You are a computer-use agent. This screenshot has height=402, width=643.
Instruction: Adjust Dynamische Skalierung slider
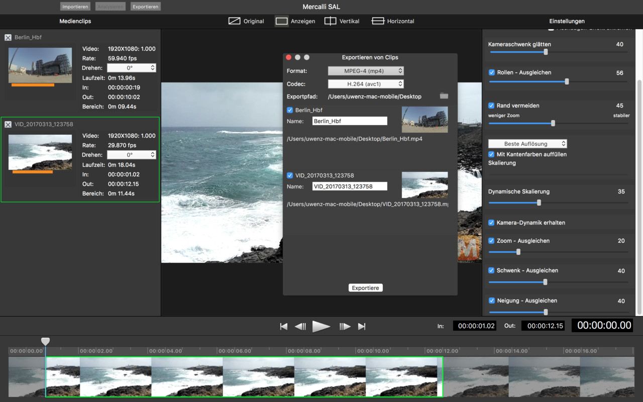[539, 203]
